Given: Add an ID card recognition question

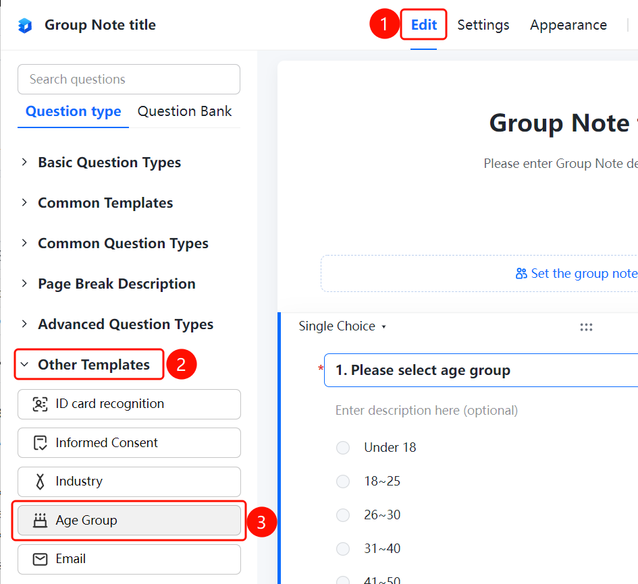Looking at the screenshot, I should (x=129, y=404).
